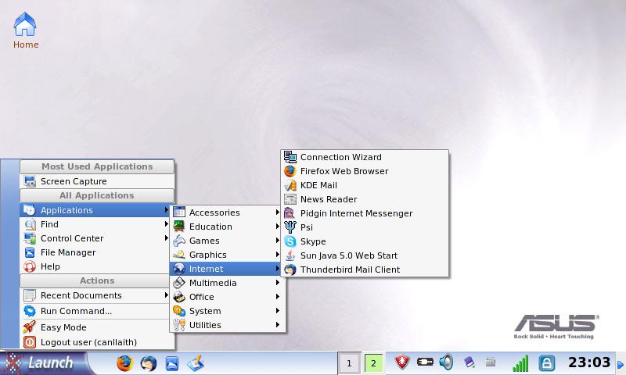Click the Find magnifier icon
The height and width of the screenshot is (375, 626).
click(x=30, y=224)
